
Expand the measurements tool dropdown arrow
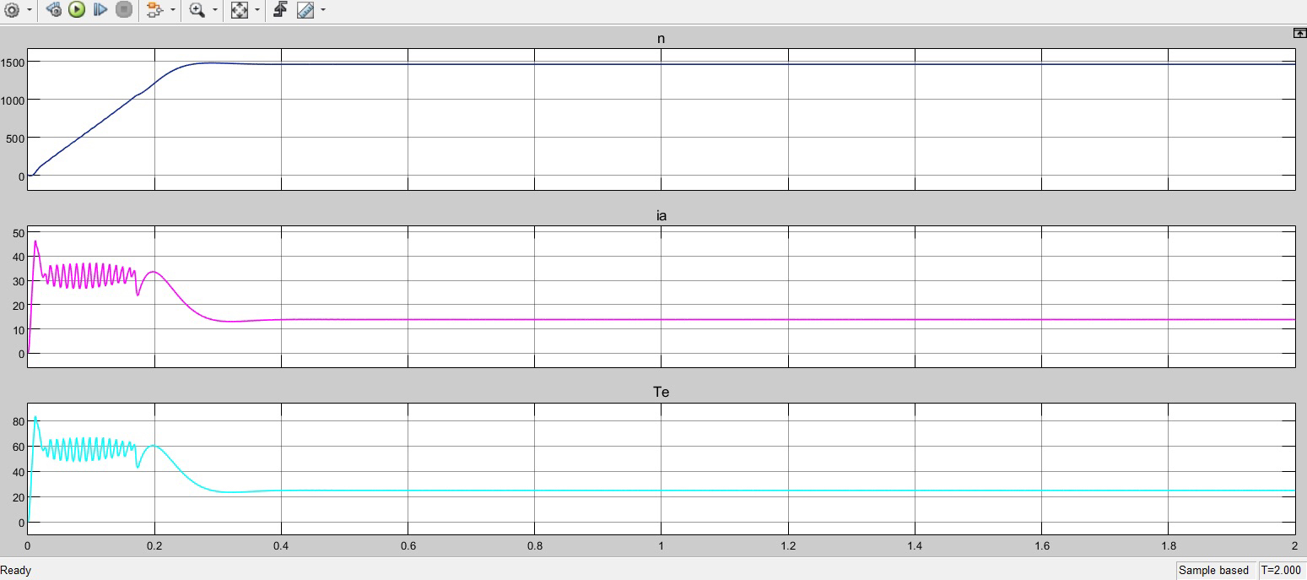[323, 11]
